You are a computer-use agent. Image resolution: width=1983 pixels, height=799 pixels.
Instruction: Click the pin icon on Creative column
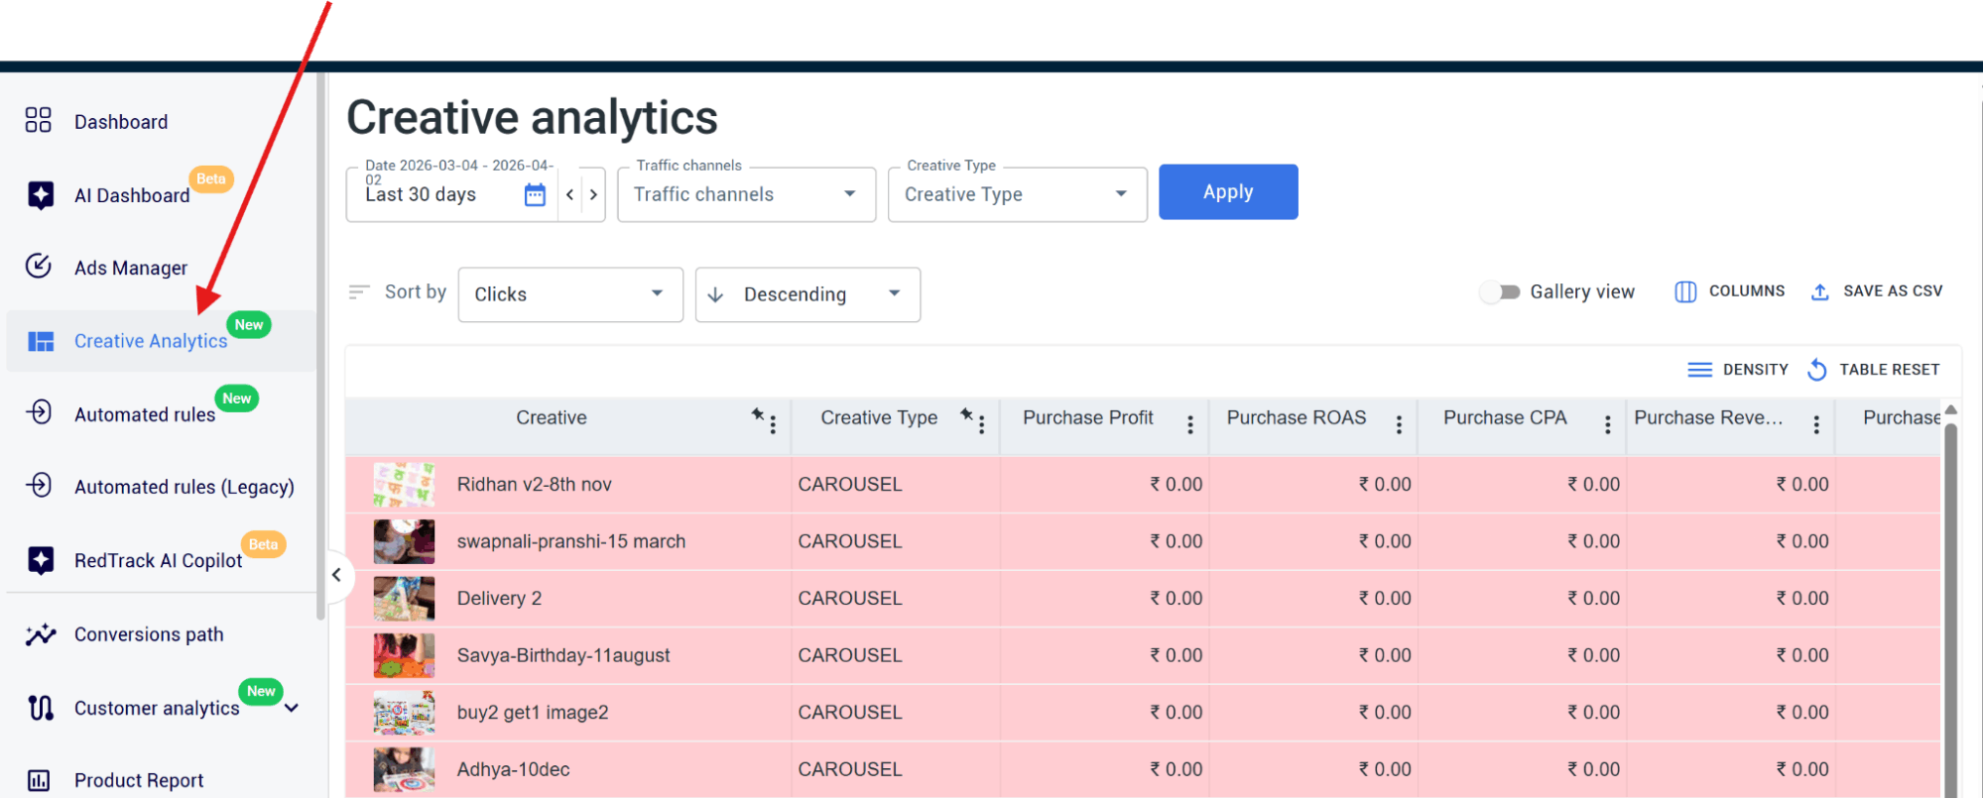tap(758, 414)
